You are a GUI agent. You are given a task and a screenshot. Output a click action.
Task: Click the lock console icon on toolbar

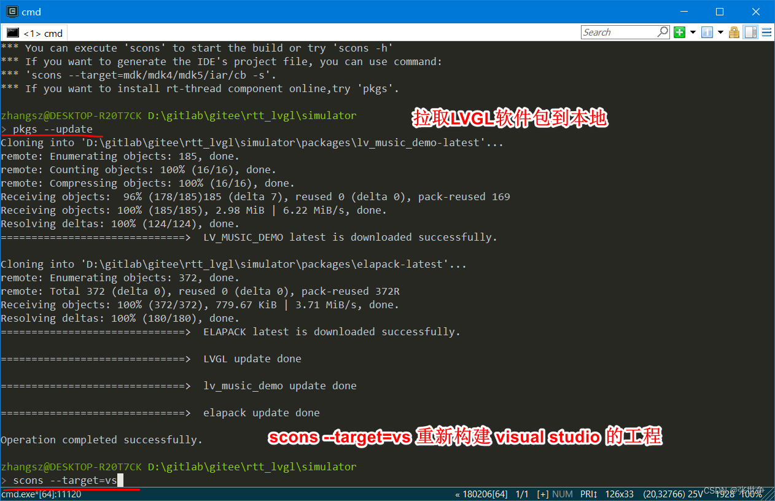point(733,32)
